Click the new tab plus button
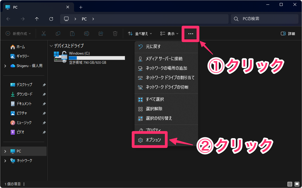The image size is (302, 188). click(x=81, y=7)
